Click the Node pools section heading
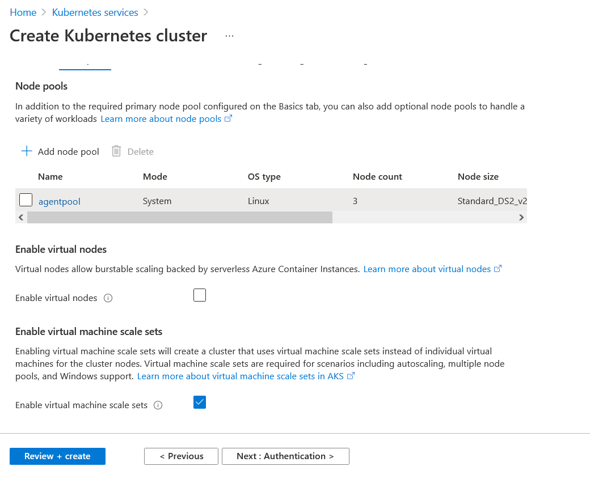The image size is (590, 479). click(x=41, y=86)
